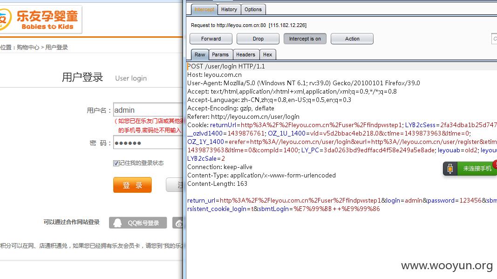Click the LYB2cSale=2 cookie line
Viewport: 497px width, 279px height.
tap(206, 158)
